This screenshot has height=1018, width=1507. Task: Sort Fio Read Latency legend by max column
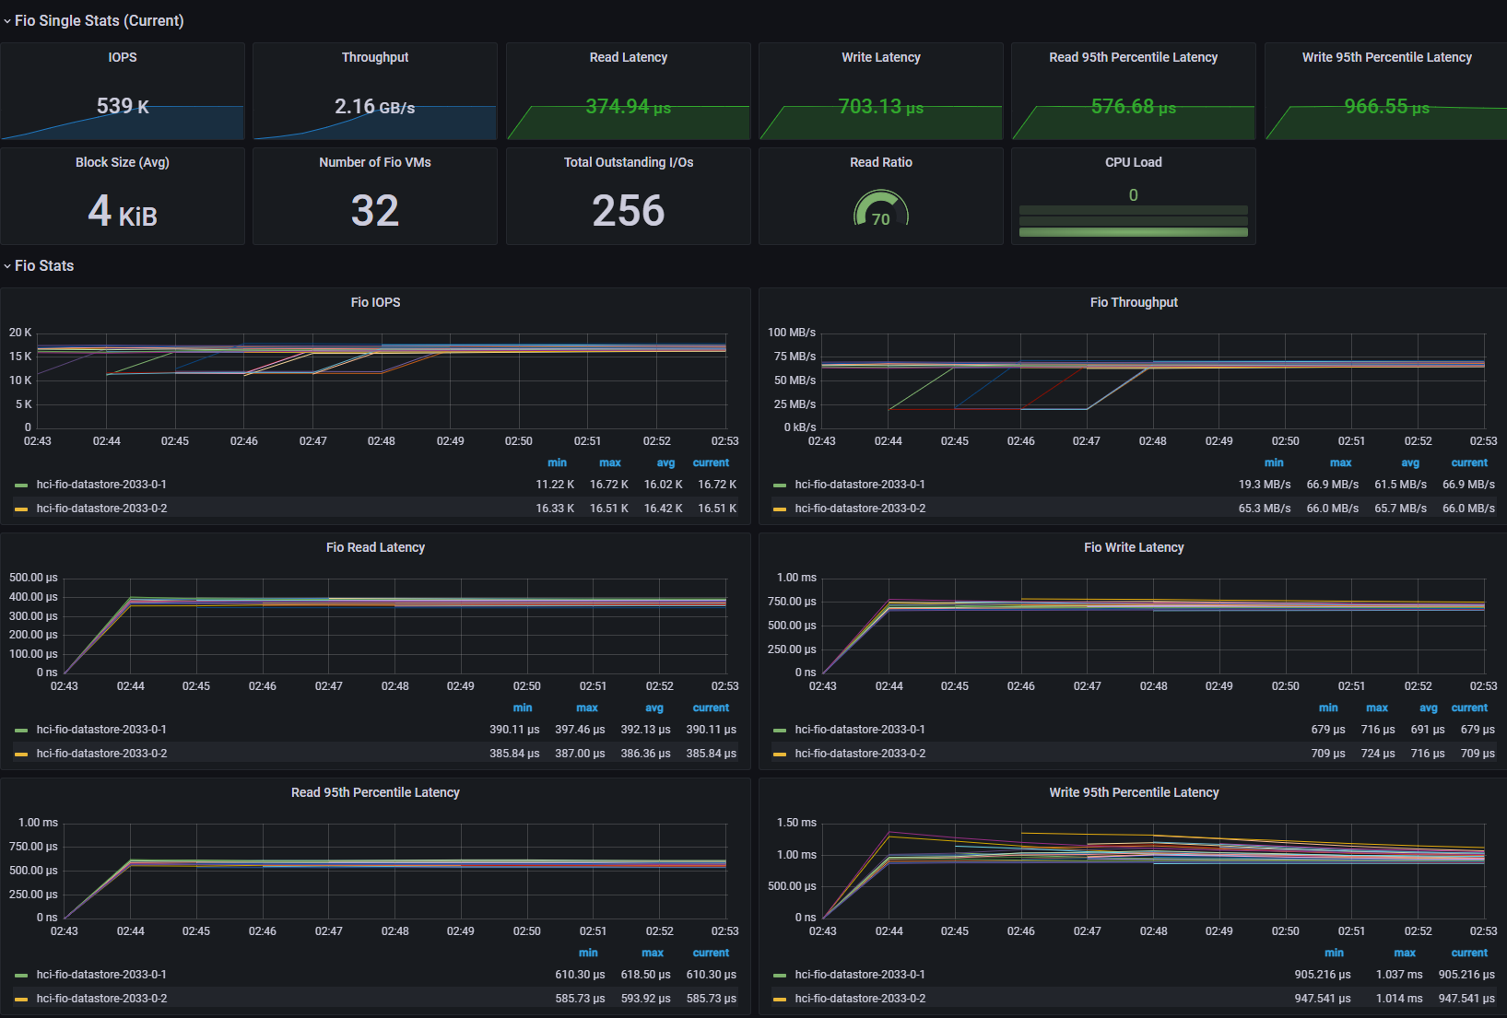point(587,708)
